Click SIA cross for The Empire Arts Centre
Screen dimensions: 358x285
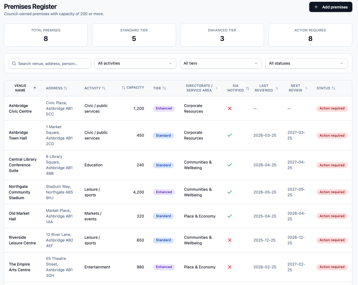click(230, 267)
